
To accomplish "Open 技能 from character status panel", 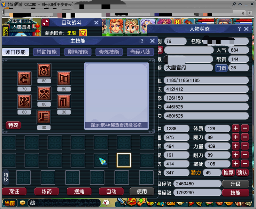I will [x=235, y=193].
